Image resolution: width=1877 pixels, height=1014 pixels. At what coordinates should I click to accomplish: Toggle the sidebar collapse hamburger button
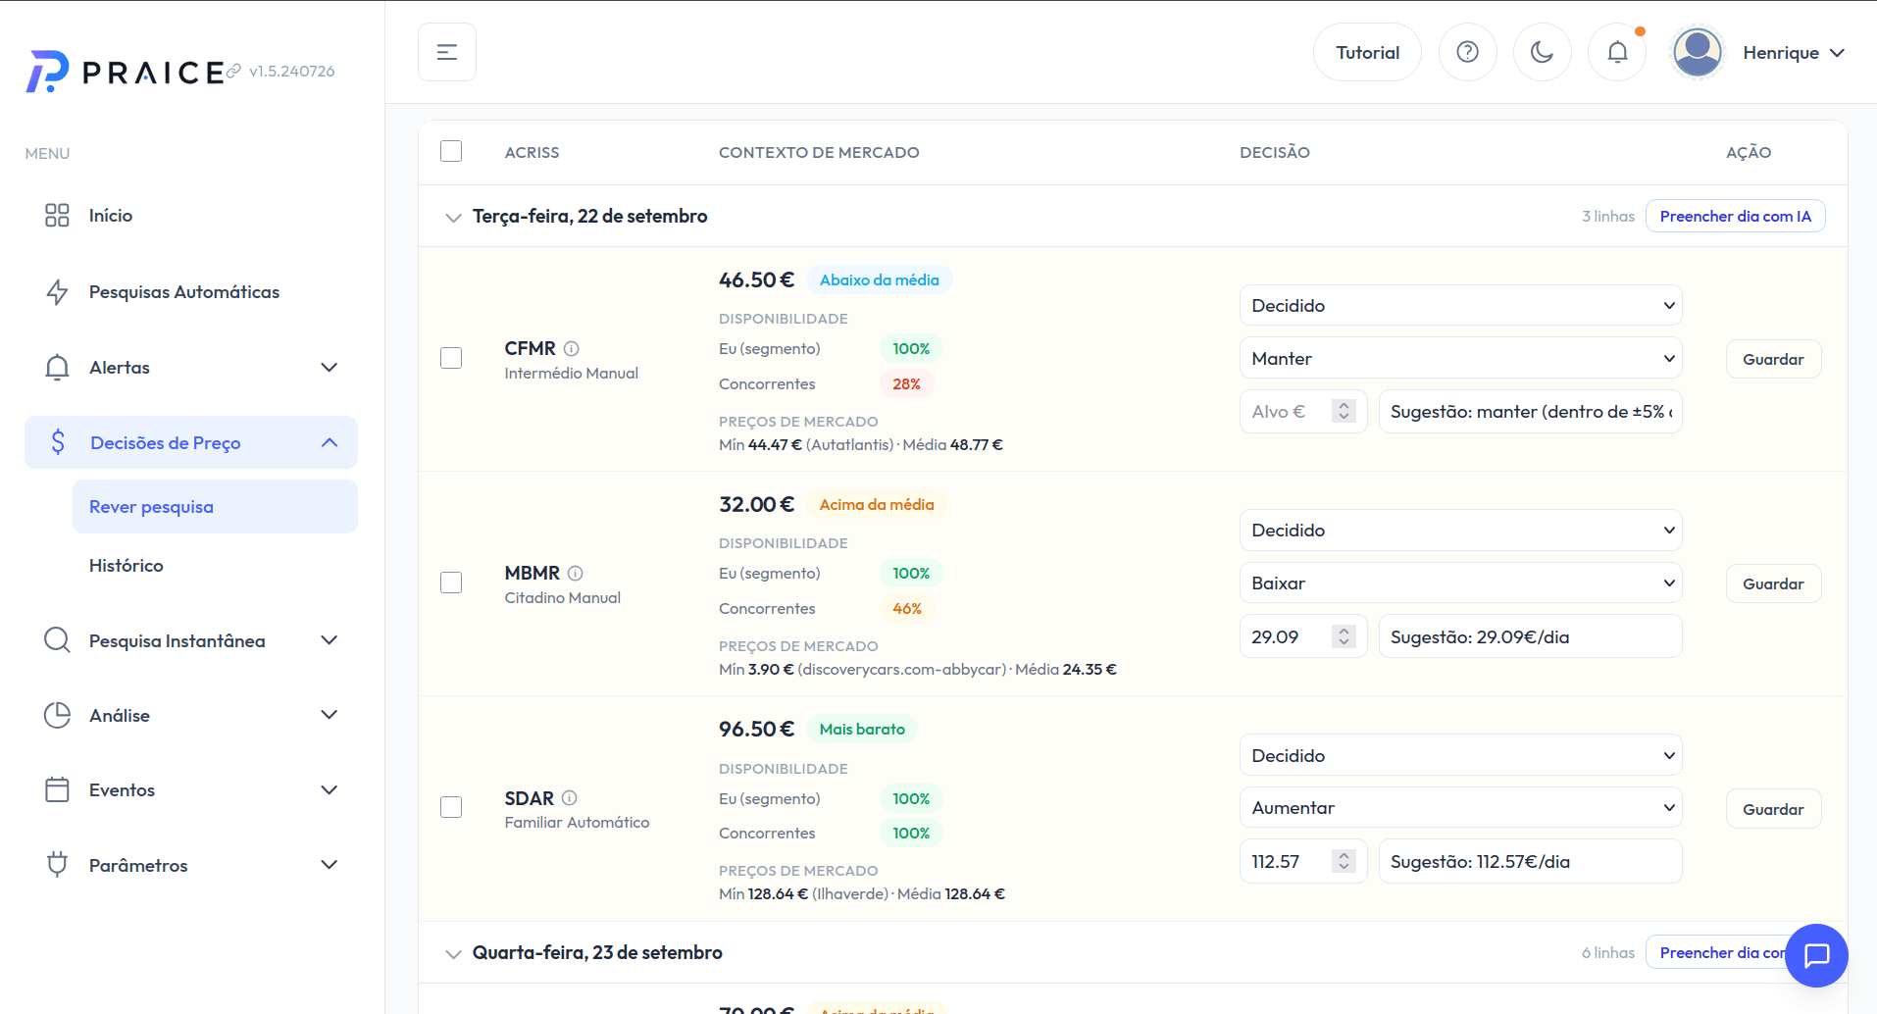click(x=447, y=52)
